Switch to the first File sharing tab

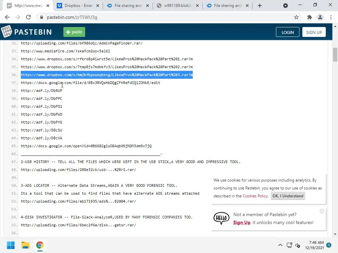128,6
